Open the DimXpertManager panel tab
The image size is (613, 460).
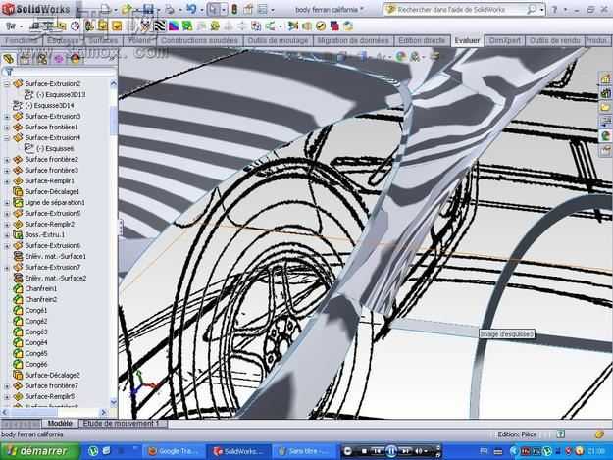(59, 59)
